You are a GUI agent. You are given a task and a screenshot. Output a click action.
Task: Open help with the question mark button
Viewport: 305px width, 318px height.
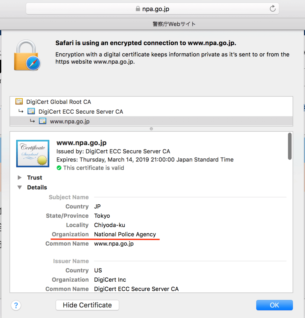[x=16, y=305]
